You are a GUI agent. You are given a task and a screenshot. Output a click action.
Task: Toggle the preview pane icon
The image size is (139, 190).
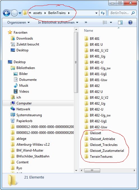(x=120, y=22)
